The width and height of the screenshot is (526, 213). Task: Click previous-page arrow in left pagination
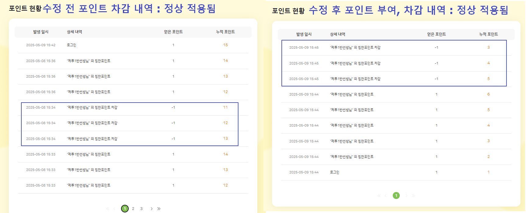click(x=114, y=209)
